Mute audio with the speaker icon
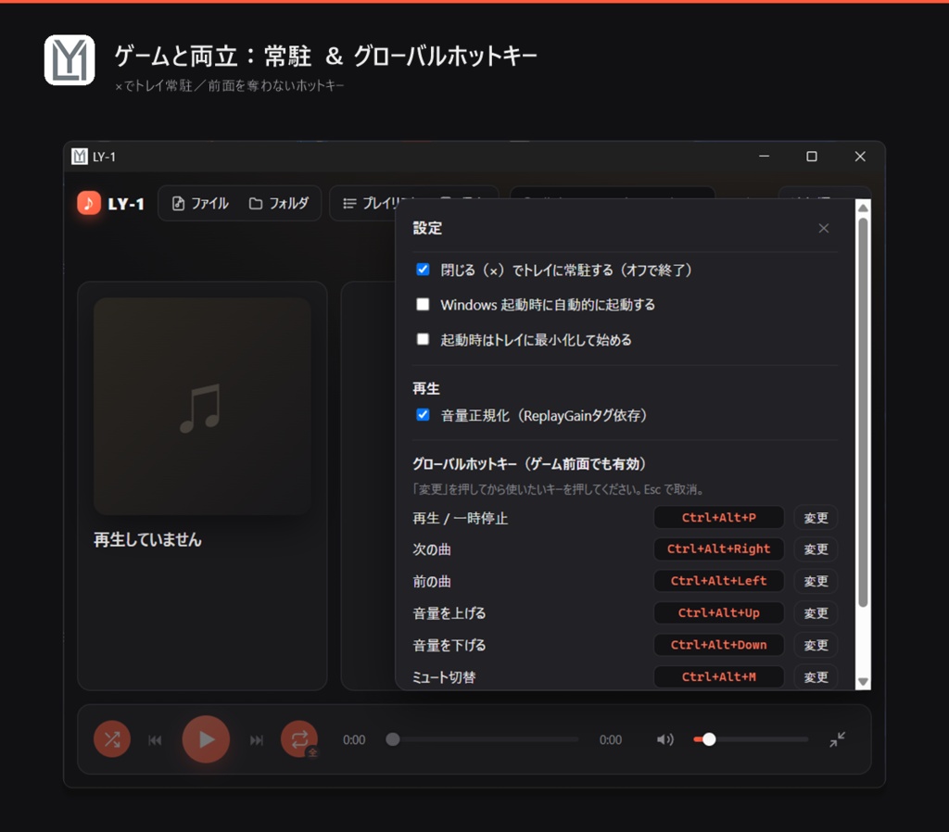 (665, 739)
